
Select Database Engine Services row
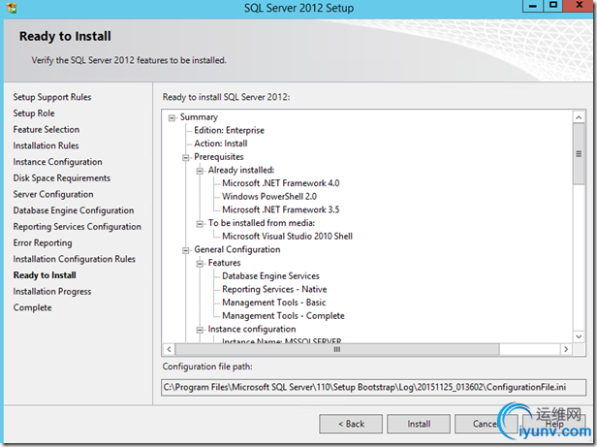click(270, 276)
